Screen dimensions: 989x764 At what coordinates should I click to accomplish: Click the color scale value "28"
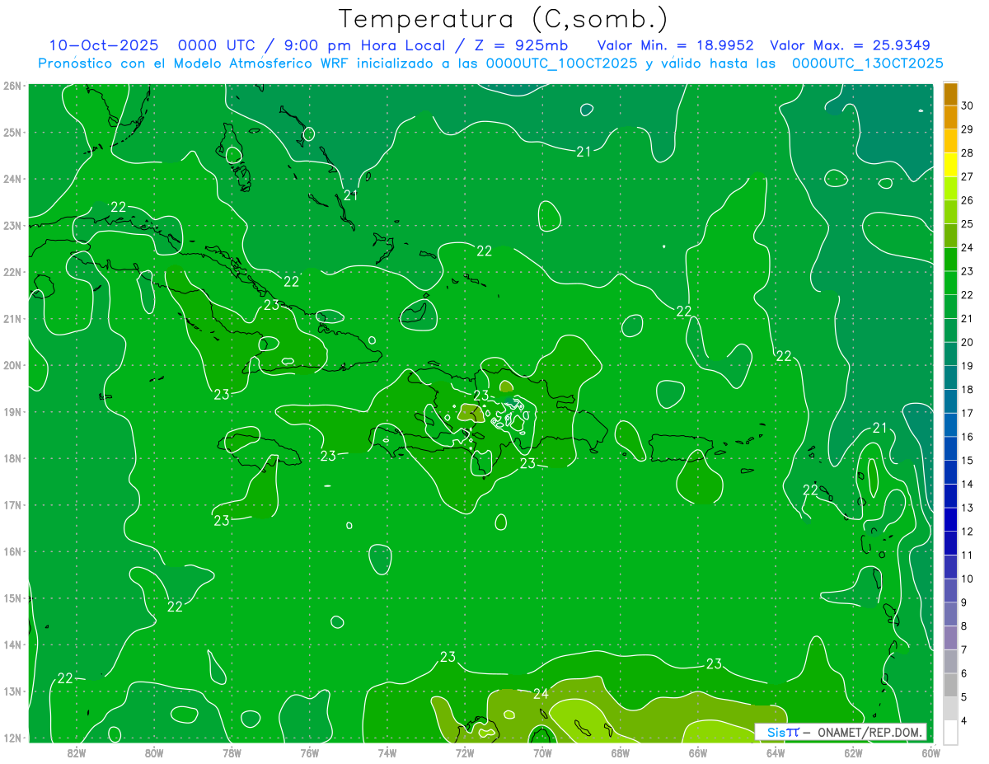click(x=967, y=152)
